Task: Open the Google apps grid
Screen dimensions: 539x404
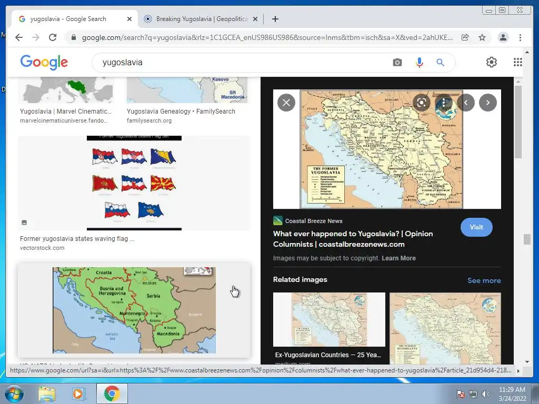Action: [518, 62]
